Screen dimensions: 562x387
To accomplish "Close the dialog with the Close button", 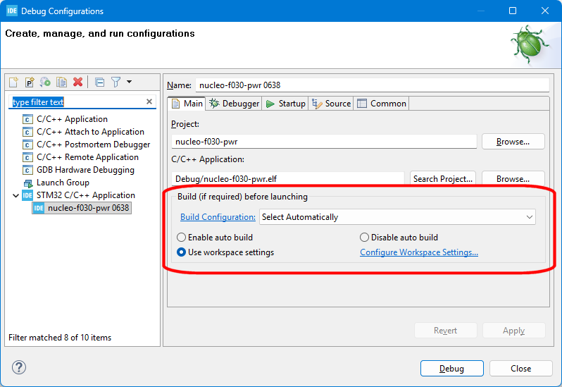I will click(x=520, y=369).
